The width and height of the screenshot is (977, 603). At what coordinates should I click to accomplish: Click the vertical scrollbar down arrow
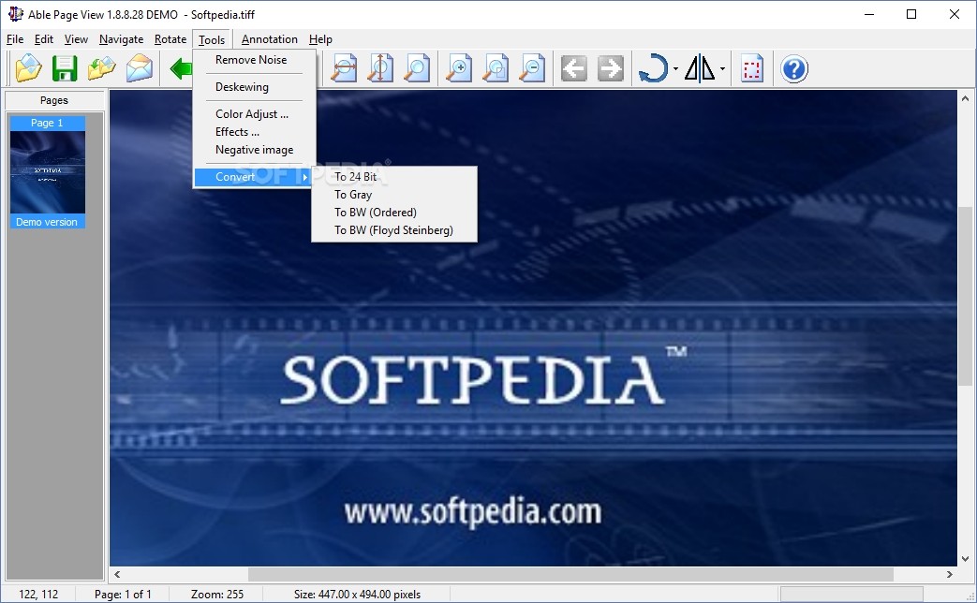coord(965,559)
